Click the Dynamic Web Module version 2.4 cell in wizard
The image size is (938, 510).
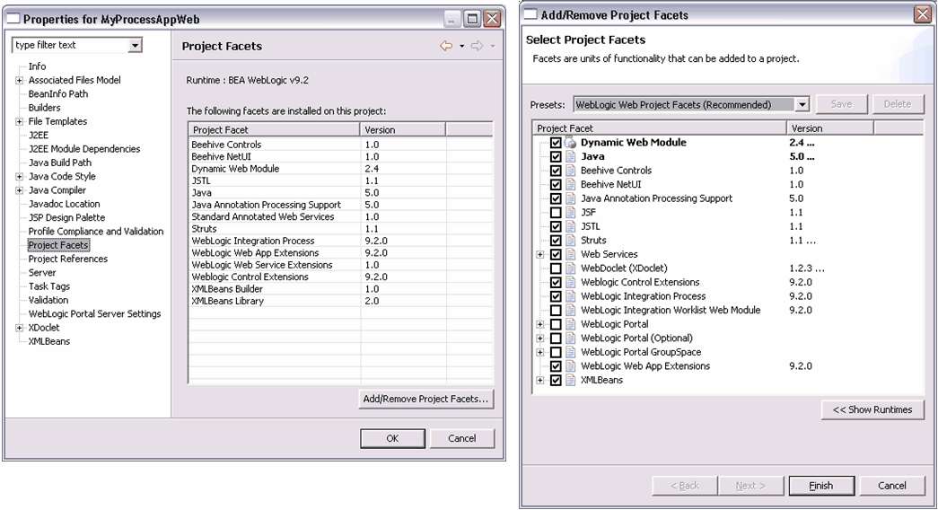[802, 143]
